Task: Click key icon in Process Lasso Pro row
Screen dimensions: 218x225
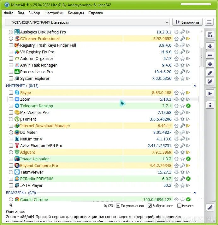Action: [x=182, y=72]
